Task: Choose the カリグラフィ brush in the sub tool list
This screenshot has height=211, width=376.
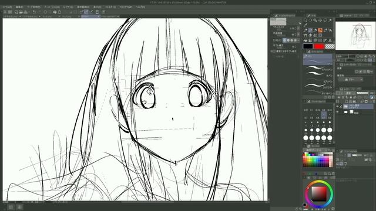Action: click(318, 86)
